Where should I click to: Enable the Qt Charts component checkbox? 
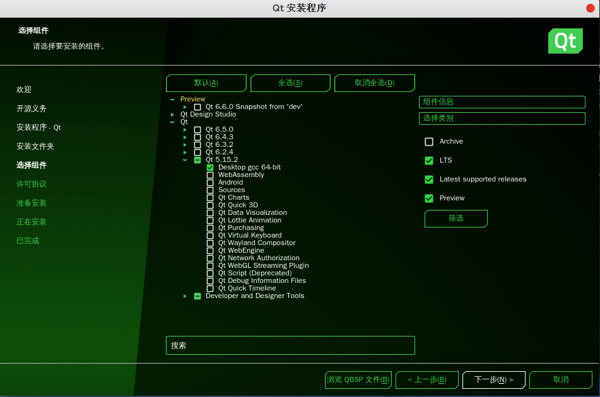210,198
